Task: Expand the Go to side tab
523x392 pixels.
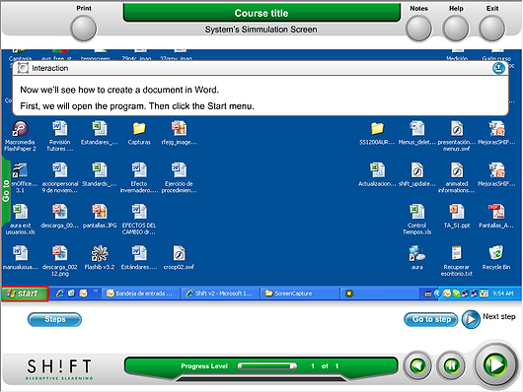Action: point(6,191)
